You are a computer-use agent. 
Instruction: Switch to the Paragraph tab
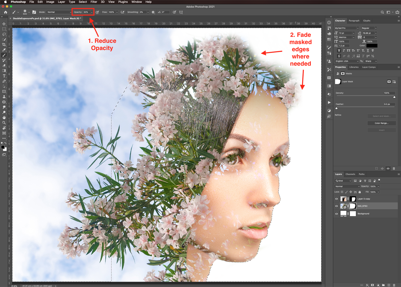pyautogui.click(x=354, y=21)
